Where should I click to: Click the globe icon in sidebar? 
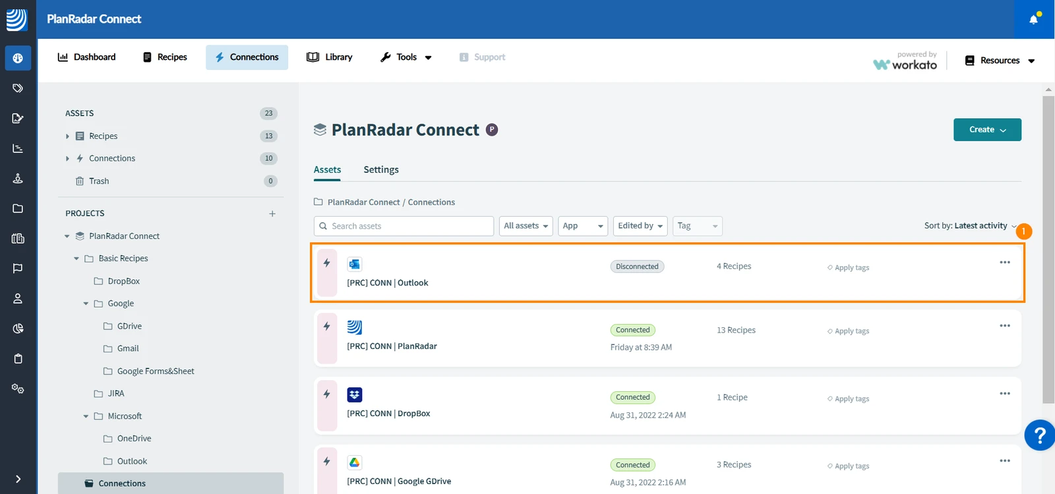(18, 58)
